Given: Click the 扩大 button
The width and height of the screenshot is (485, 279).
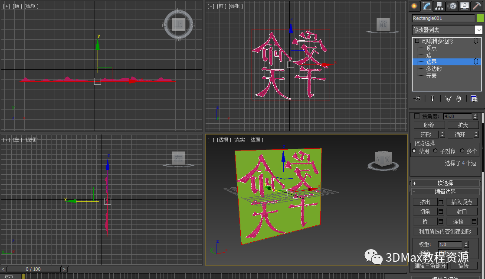Looking at the screenshot, I should [463, 125].
